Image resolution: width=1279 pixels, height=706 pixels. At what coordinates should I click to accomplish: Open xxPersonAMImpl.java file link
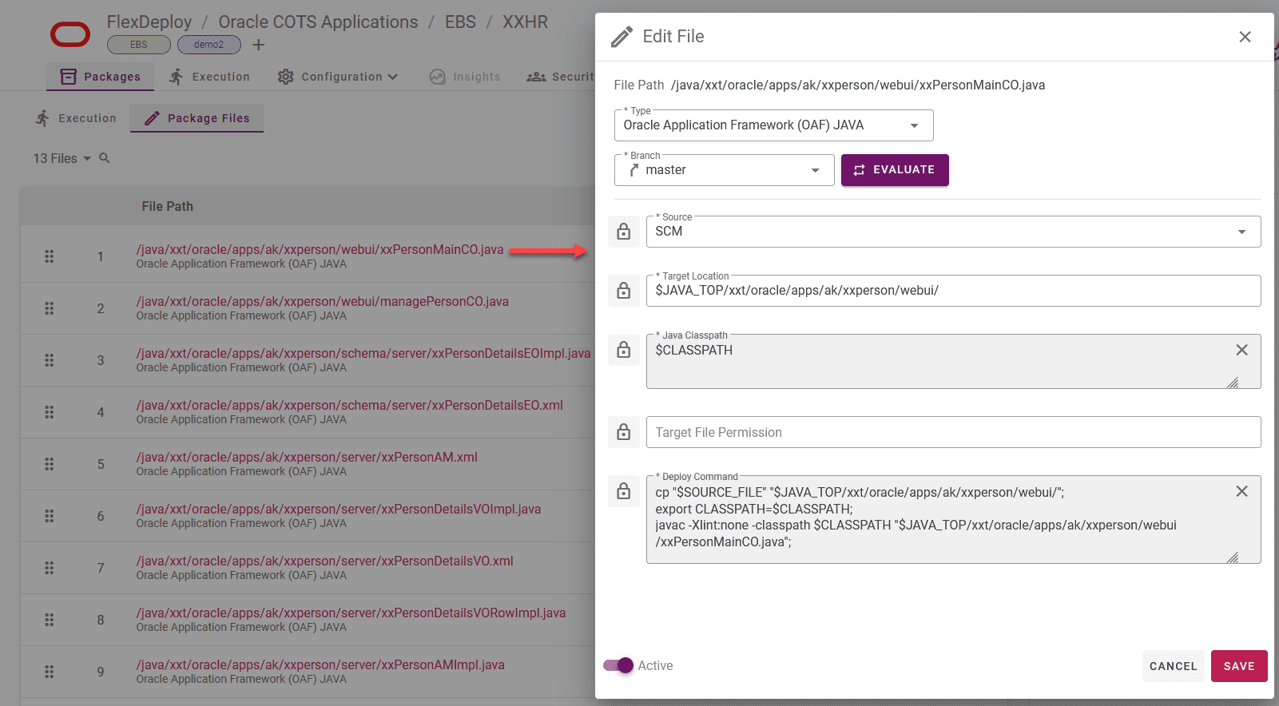click(320, 664)
